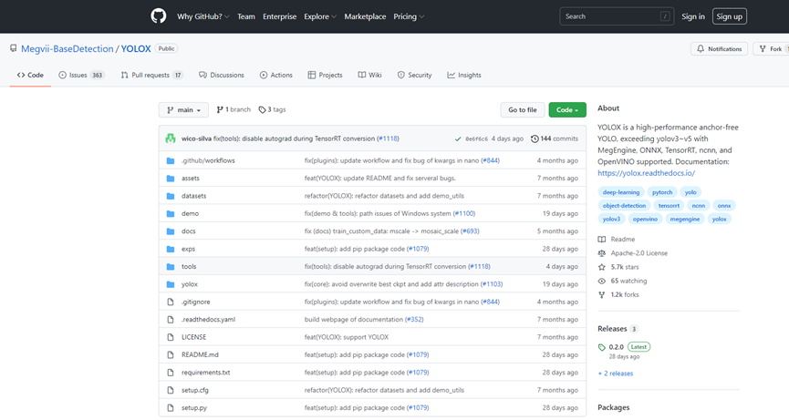
Task: Open the 1 branch link
Action: tap(234, 109)
